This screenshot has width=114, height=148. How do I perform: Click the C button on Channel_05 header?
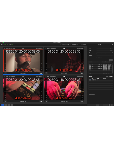click(4, 48)
